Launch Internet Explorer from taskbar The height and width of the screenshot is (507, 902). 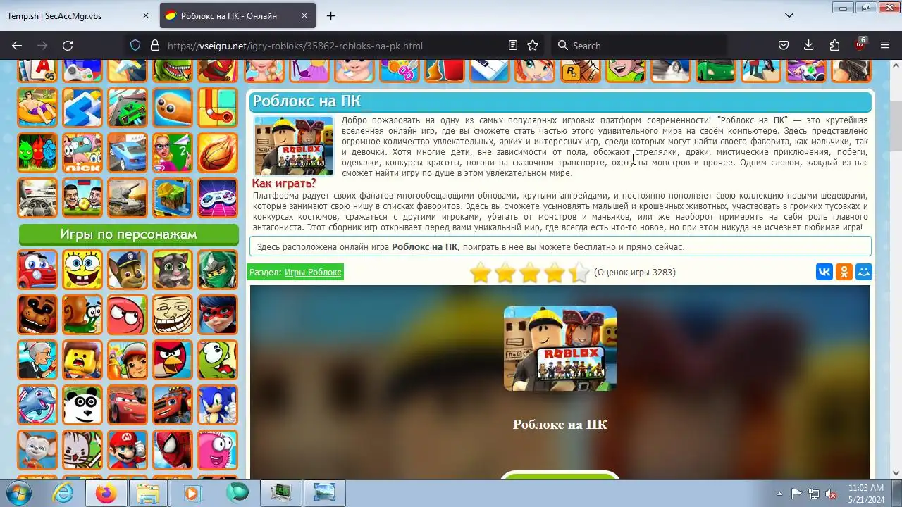point(63,493)
